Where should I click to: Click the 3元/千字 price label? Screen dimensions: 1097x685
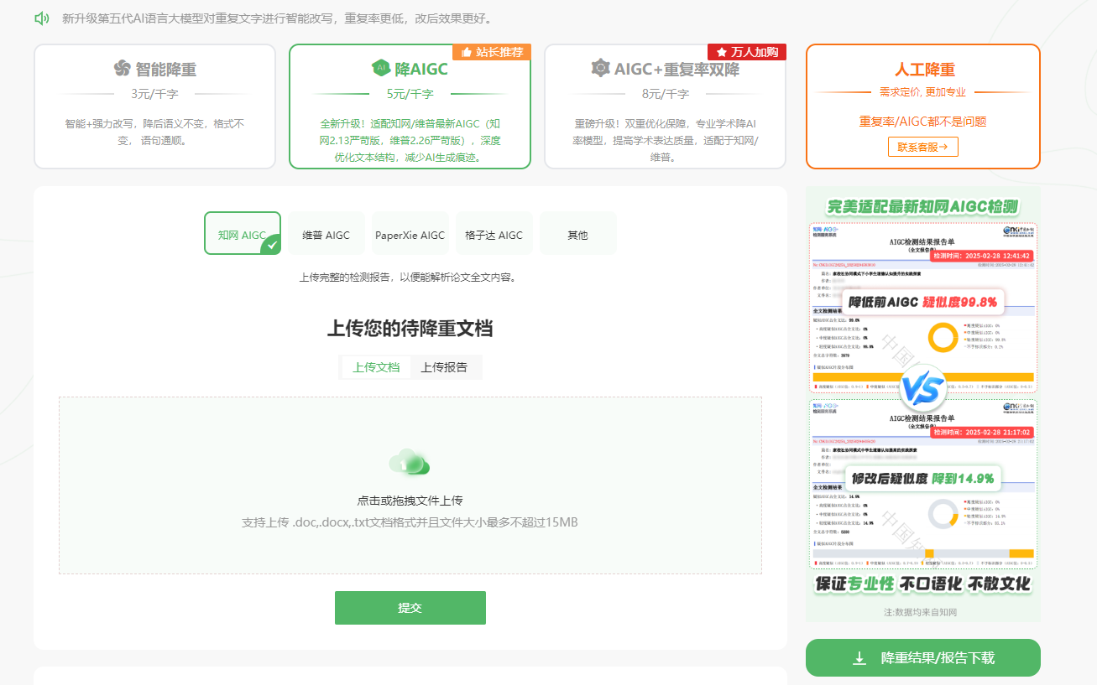coord(154,94)
